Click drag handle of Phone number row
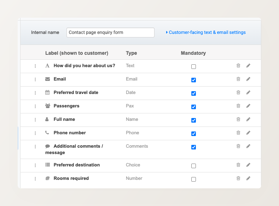 tap(35, 133)
